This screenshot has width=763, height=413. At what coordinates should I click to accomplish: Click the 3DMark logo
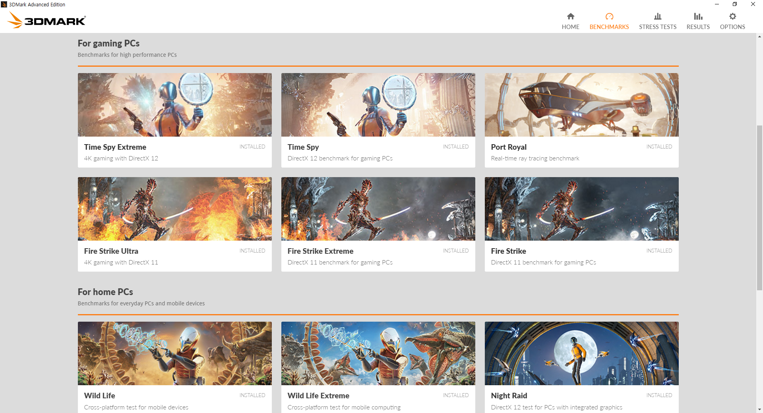pos(46,20)
